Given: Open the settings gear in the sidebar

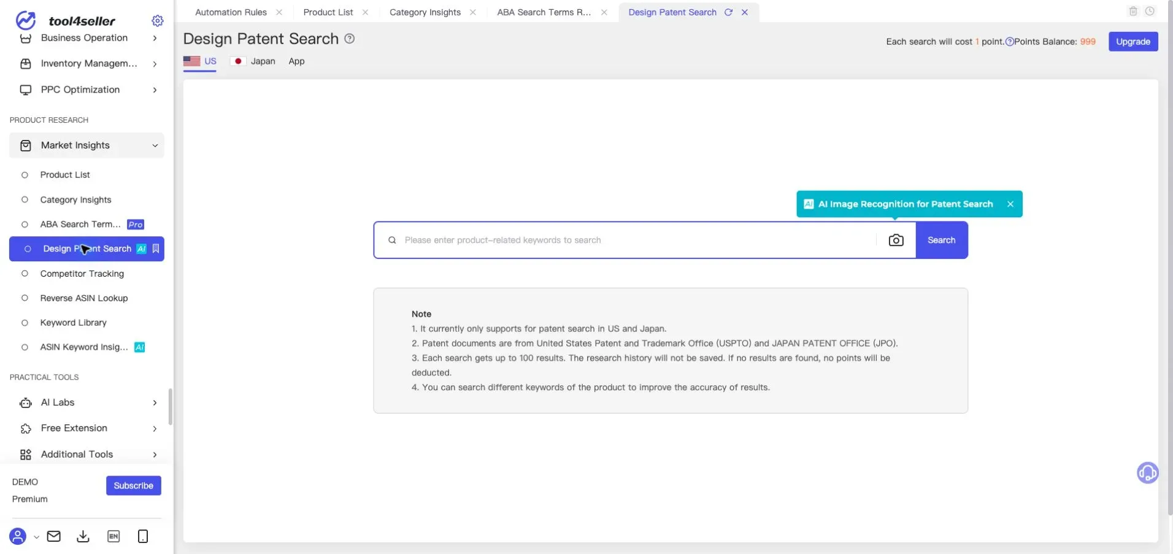Looking at the screenshot, I should point(158,21).
